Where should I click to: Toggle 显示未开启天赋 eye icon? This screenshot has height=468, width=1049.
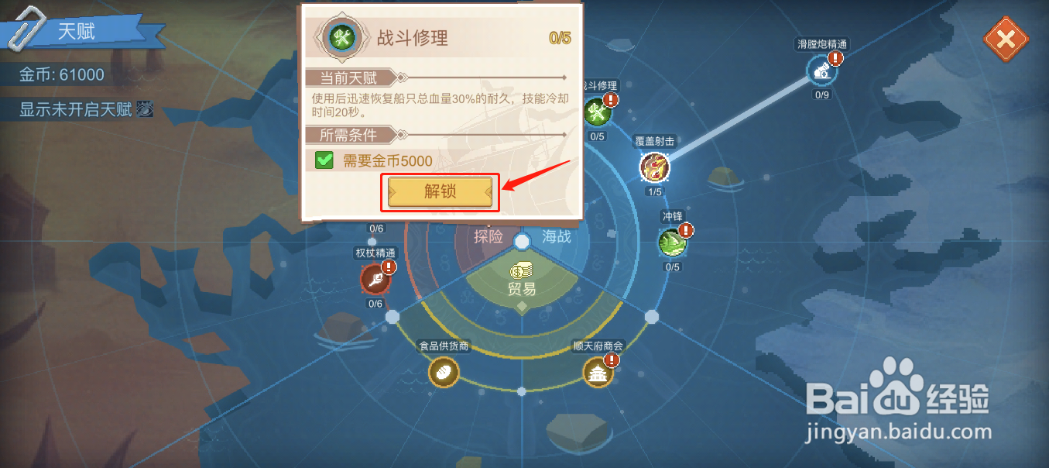(x=145, y=110)
